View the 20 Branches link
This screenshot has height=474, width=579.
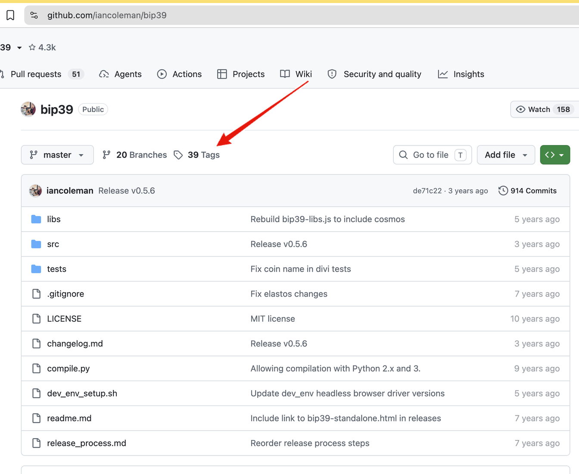134,155
